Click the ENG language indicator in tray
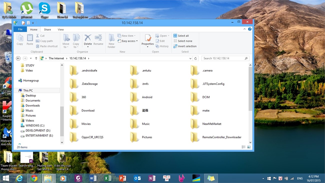325x183 pixels. coord(300,178)
